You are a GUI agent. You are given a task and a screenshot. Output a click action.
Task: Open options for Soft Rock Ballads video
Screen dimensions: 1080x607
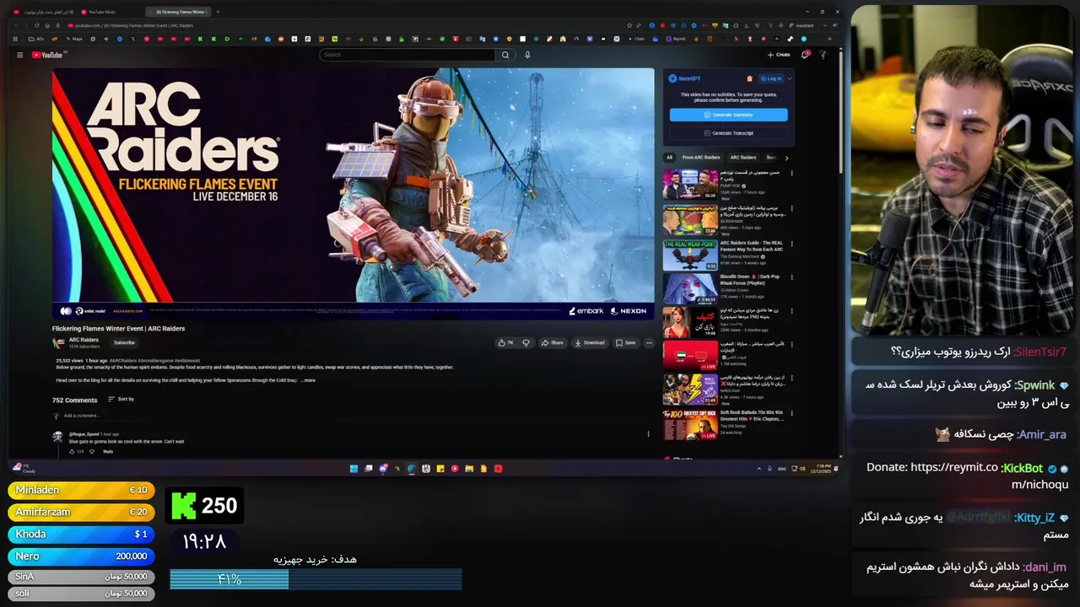(x=791, y=413)
